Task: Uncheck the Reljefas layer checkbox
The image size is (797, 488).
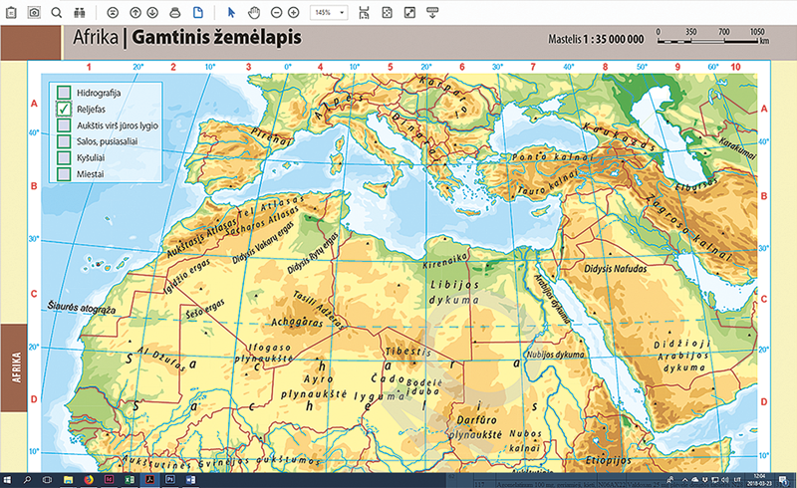Action: click(64, 109)
